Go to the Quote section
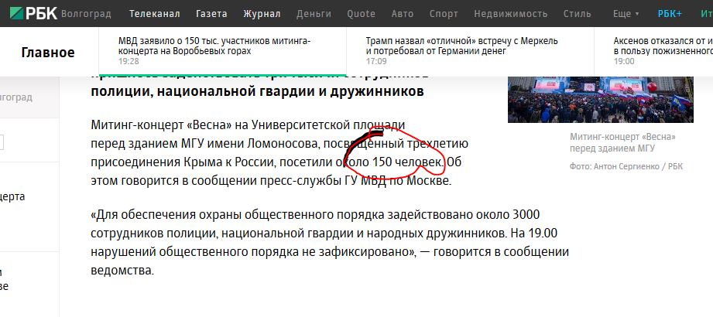 tap(361, 14)
